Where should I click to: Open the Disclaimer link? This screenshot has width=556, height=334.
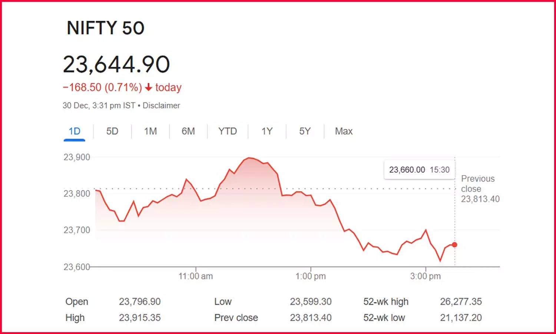[x=161, y=105]
